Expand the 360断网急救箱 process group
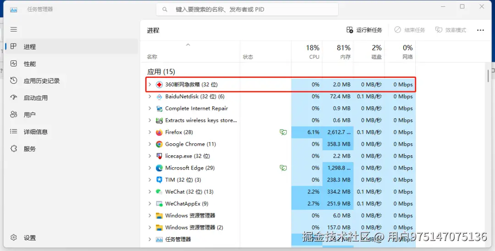 pyautogui.click(x=150, y=85)
